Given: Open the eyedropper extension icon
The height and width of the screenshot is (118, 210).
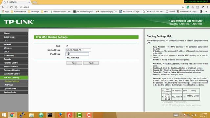Looking at the screenshot, I should 203,7.
